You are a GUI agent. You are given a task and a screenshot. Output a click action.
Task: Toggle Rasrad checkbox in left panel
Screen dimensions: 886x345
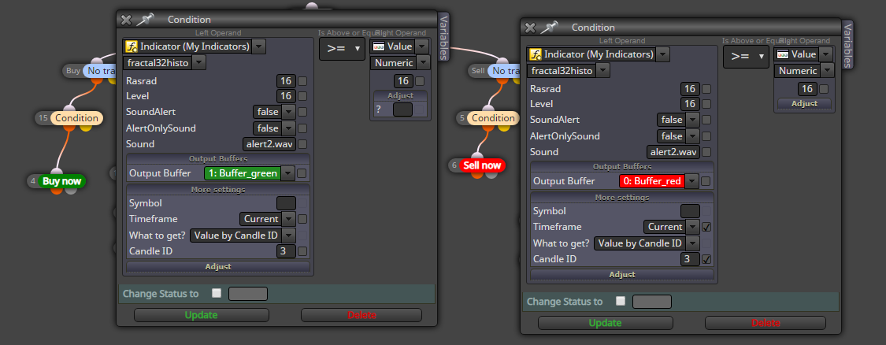(302, 81)
